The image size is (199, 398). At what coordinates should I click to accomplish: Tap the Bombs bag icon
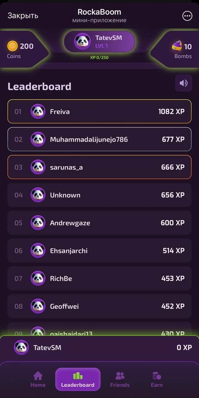(x=177, y=47)
